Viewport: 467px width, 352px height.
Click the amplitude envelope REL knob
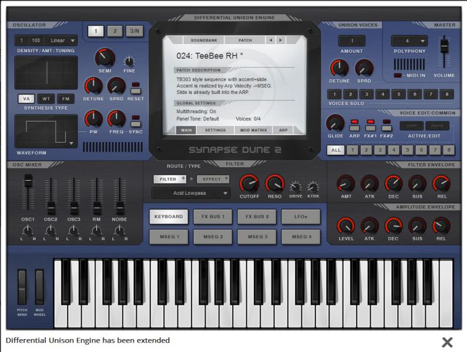tap(441, 226)
